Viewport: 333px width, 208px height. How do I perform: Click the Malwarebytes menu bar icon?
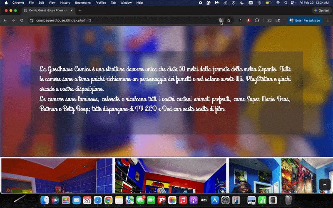tap(216, 3)
